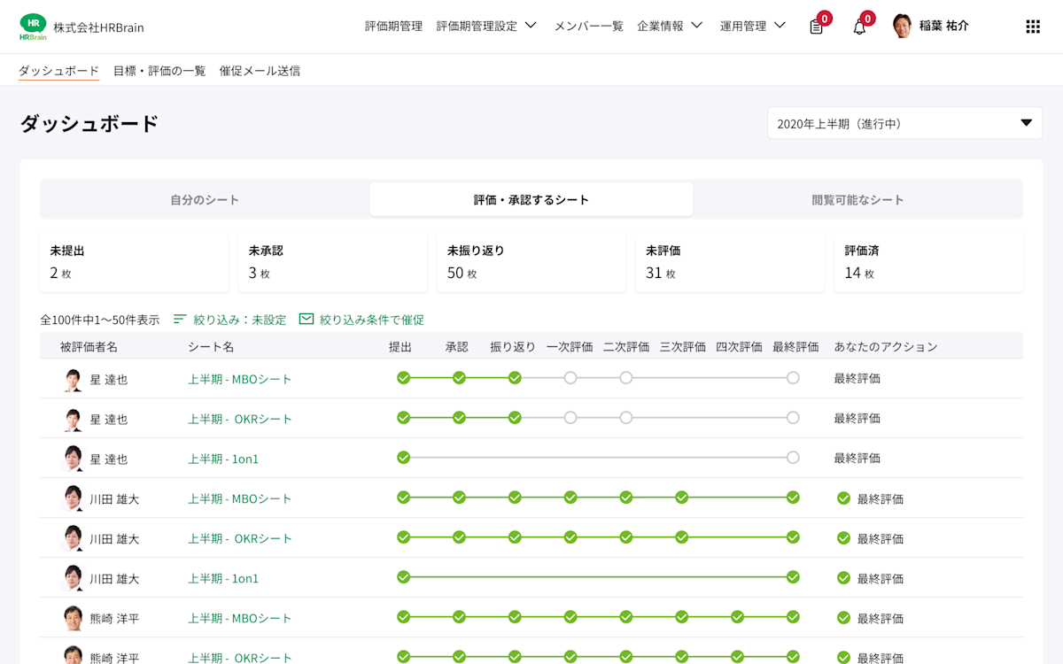Click 最終評価 progress check in 川田 雄大 OKR row
Viewport: 1063px width, 664px height.
point(793,537)
